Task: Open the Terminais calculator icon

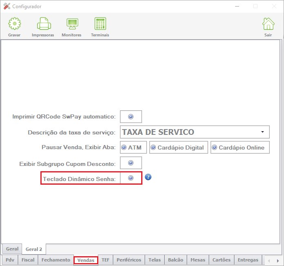Action: pyautogui.click(x=100, y=24)
